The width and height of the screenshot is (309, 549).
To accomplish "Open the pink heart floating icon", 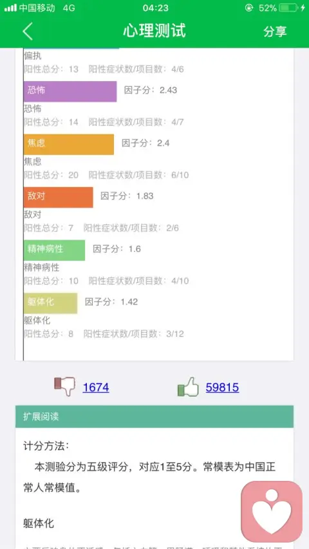I will (272, 511).
